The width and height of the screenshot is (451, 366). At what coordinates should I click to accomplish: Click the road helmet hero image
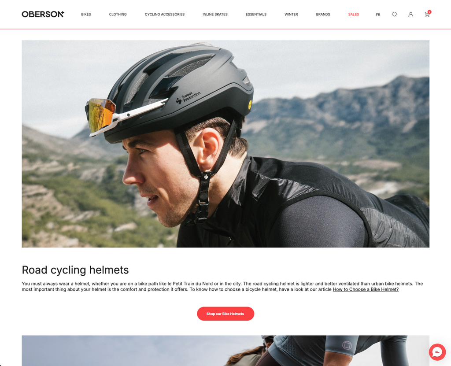225,144
